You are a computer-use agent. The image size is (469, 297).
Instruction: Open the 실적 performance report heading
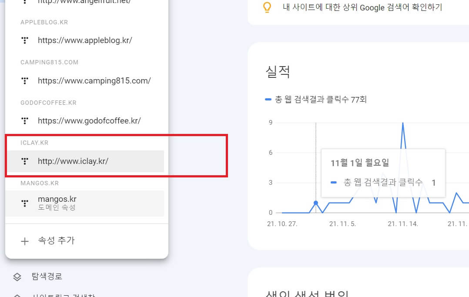pyautogui.click(x=277, y=71)
